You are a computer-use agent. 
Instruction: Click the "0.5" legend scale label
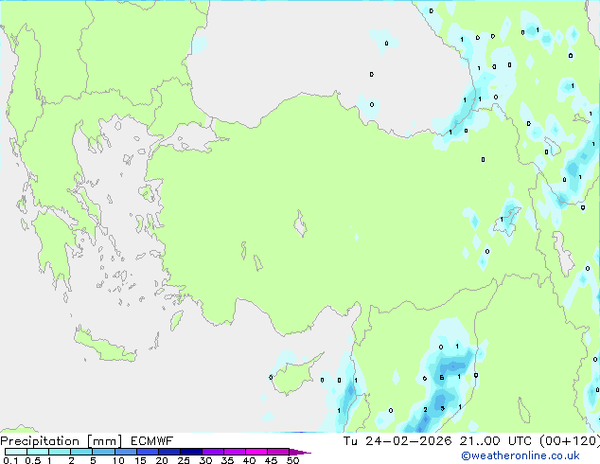(32, 460)
